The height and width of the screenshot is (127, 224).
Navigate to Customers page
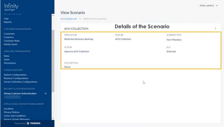pos(9,34)
